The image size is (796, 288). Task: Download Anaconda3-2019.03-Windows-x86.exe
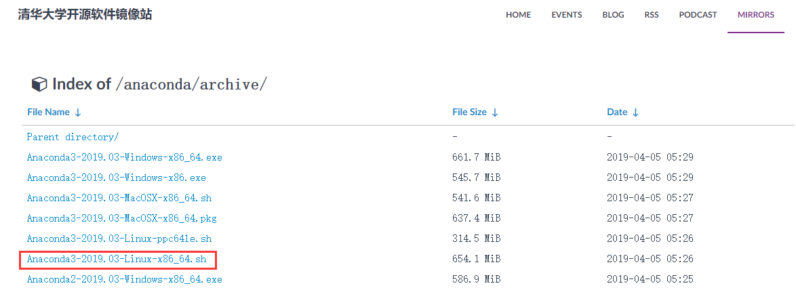pyautogui.click(x=116, y=178)
